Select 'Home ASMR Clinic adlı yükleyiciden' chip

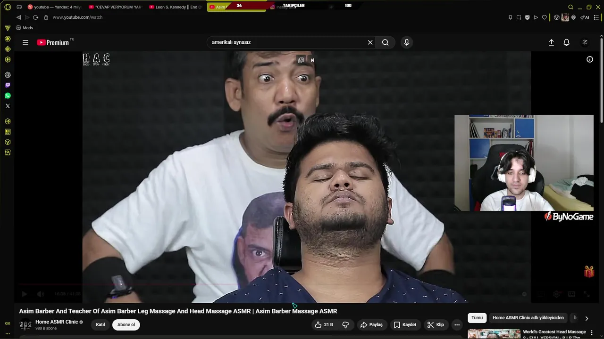click(x=528, y=318)
